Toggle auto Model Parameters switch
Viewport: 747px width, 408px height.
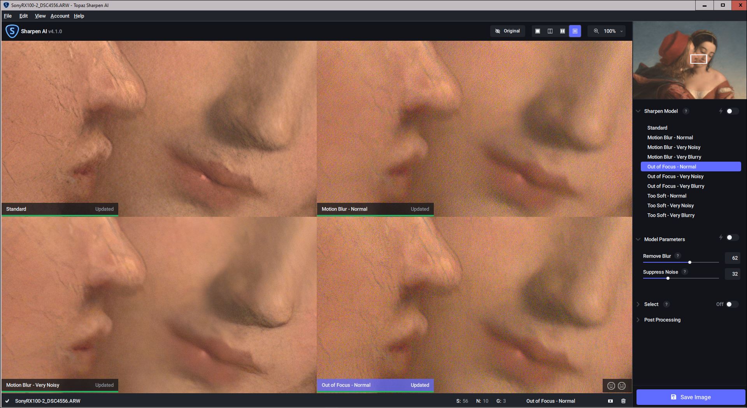[731, 237]
